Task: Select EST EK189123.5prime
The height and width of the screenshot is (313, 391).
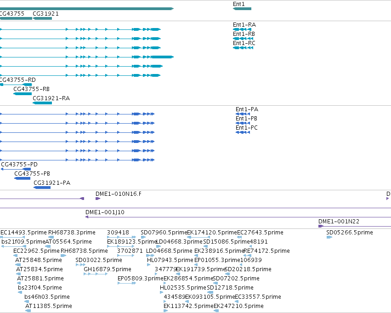Action: (132, 242)
